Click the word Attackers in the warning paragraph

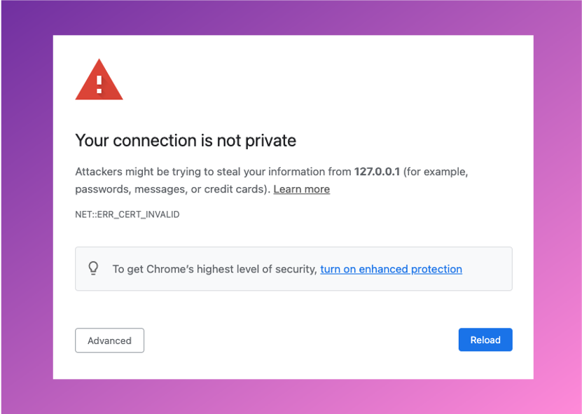tap(99, 172)
